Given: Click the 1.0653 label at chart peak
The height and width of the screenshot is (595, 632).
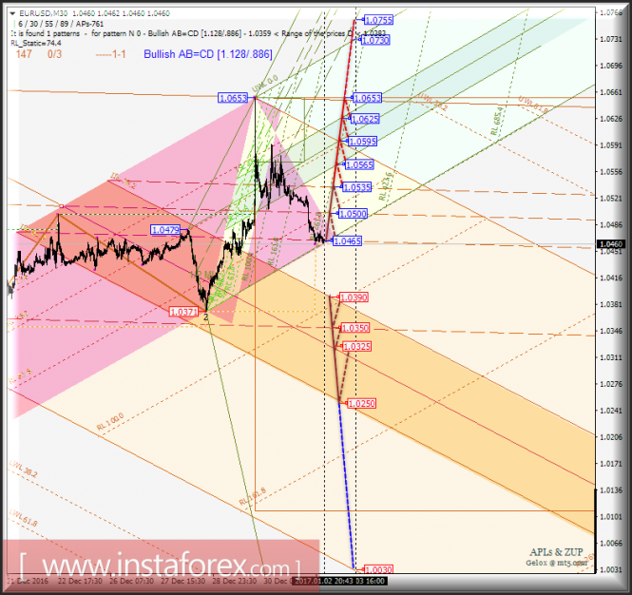Looking at the screenshot, I should pyautogui.click(x=233, y=98).
